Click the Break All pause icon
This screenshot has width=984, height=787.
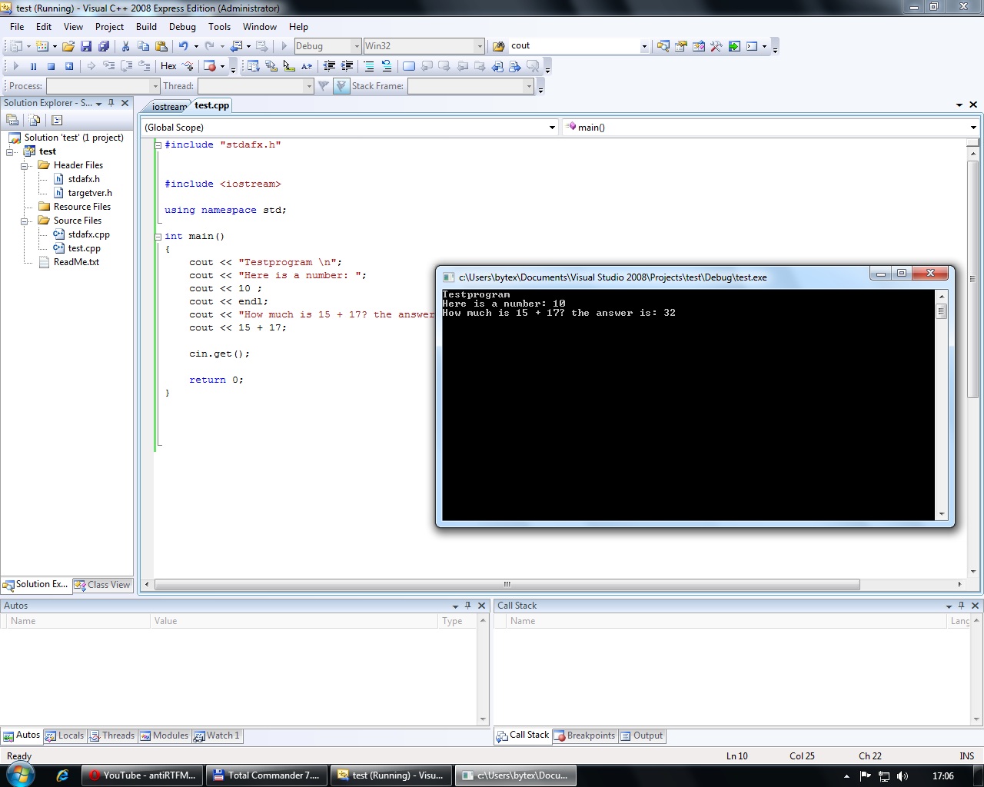point(33,66)
